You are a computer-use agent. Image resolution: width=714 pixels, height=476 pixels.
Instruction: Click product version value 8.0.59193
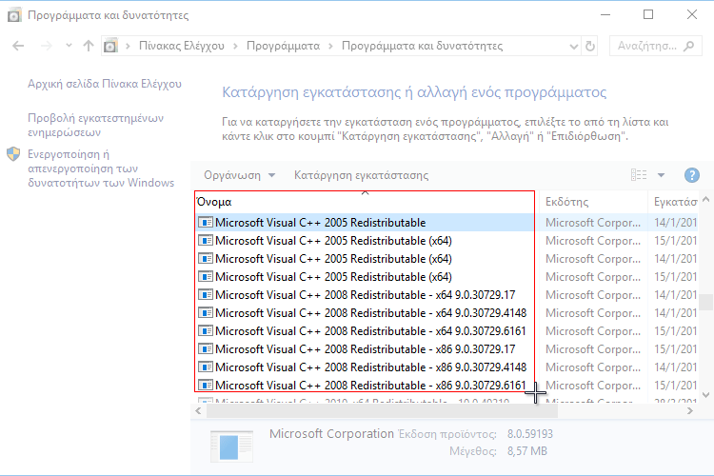pyautogui.click(x=530, y=434)
